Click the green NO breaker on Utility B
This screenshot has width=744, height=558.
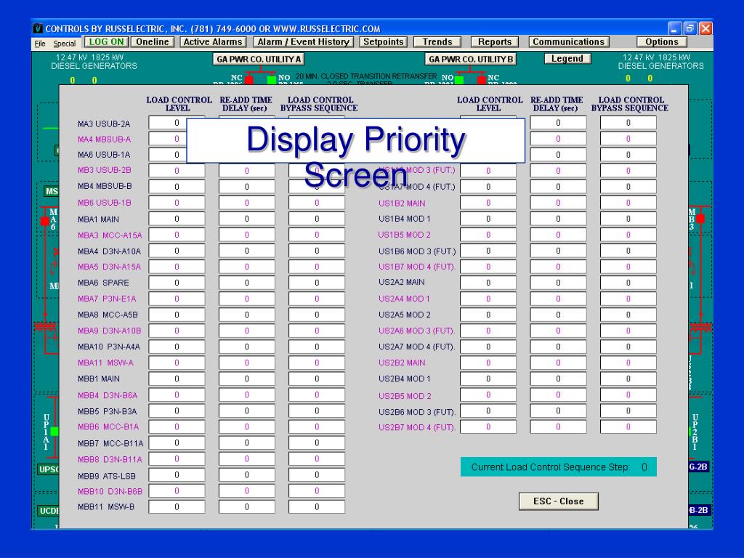click(x=459, y=80)
